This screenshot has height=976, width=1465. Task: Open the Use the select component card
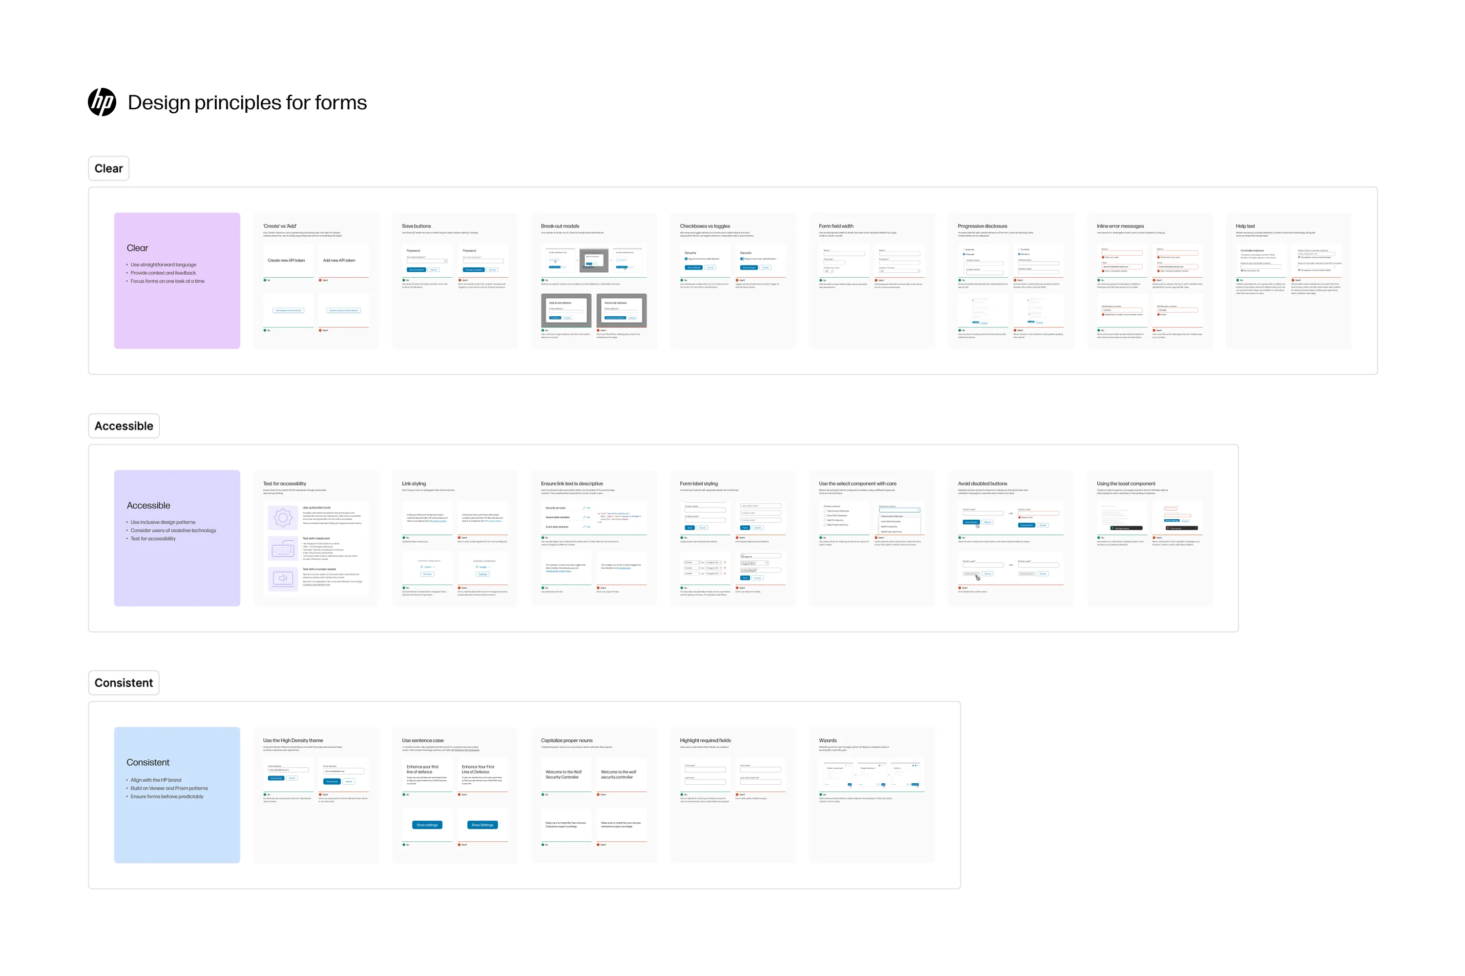871,538
